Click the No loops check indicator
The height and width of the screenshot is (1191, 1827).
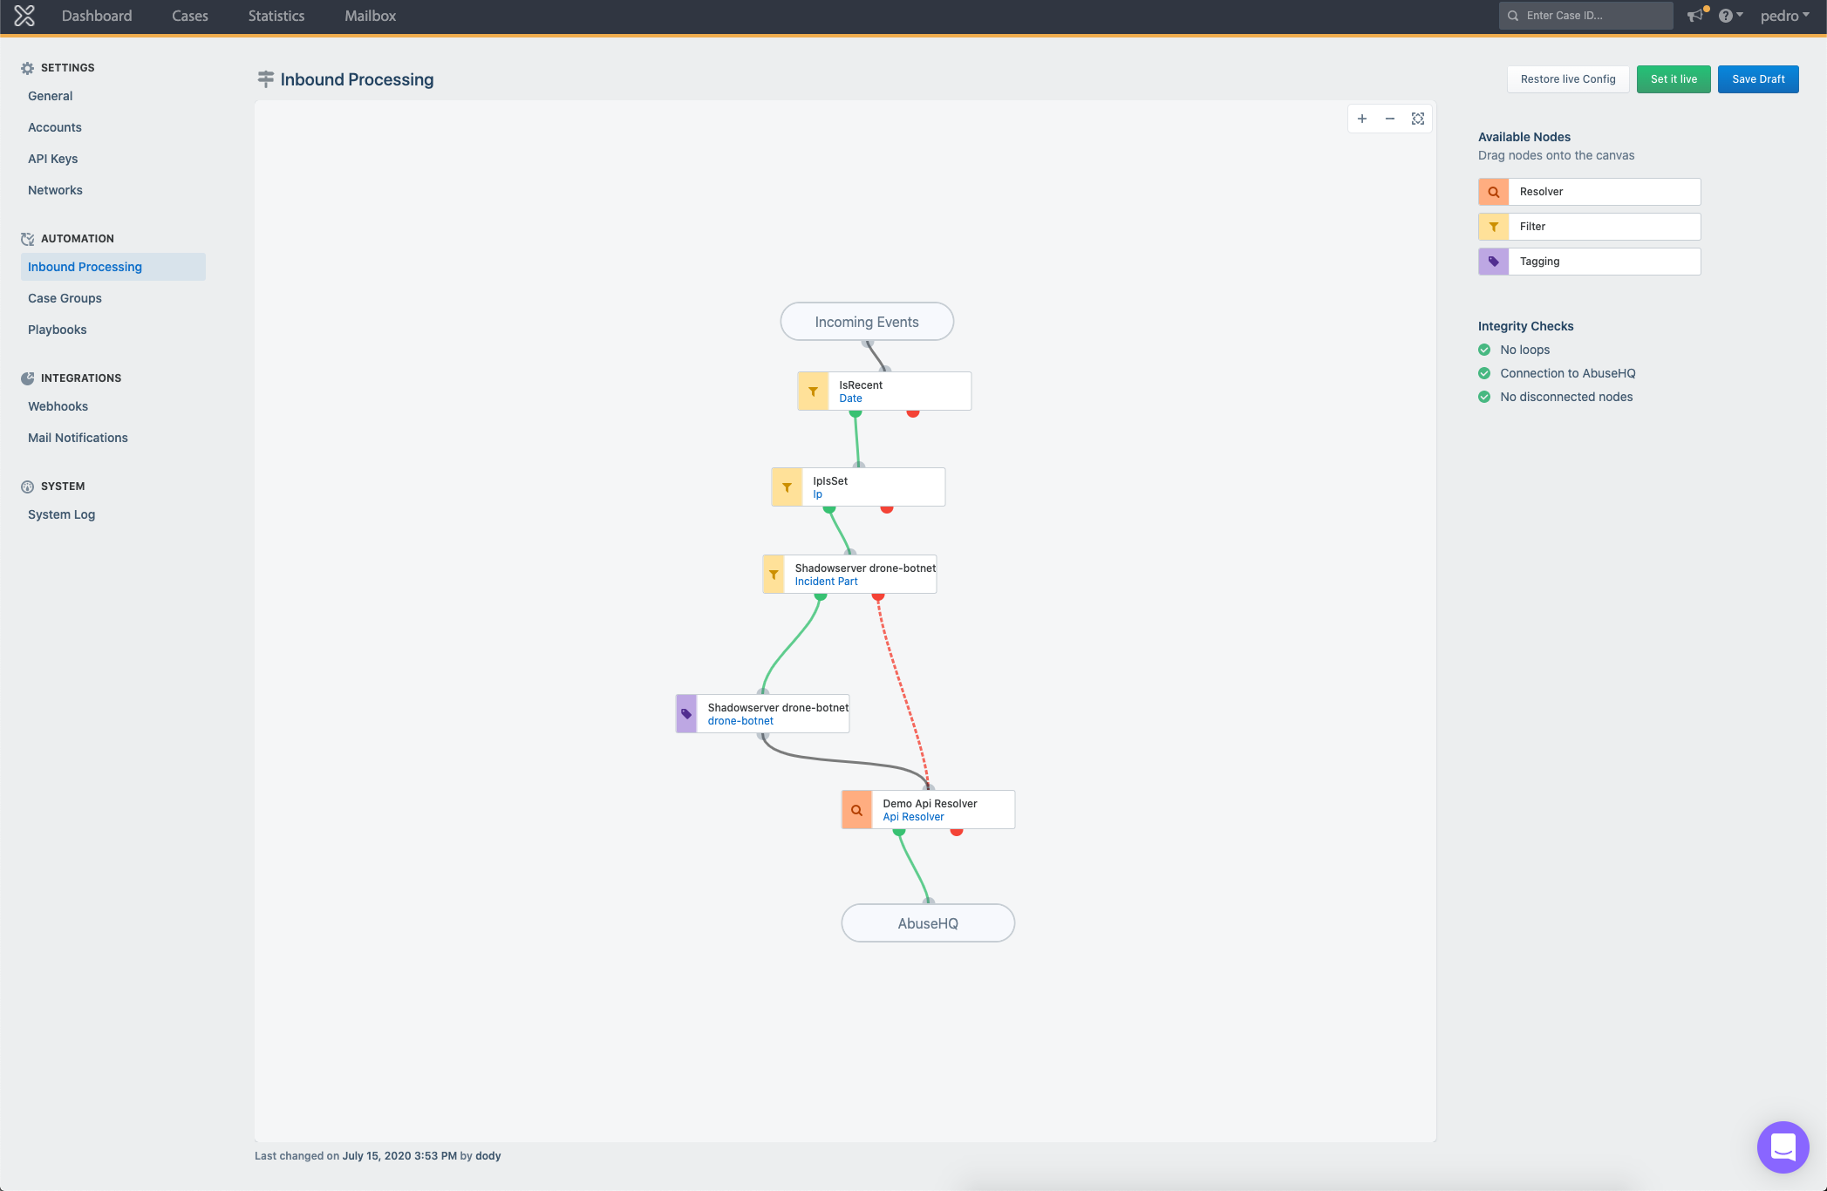(x=1484, y=350)
